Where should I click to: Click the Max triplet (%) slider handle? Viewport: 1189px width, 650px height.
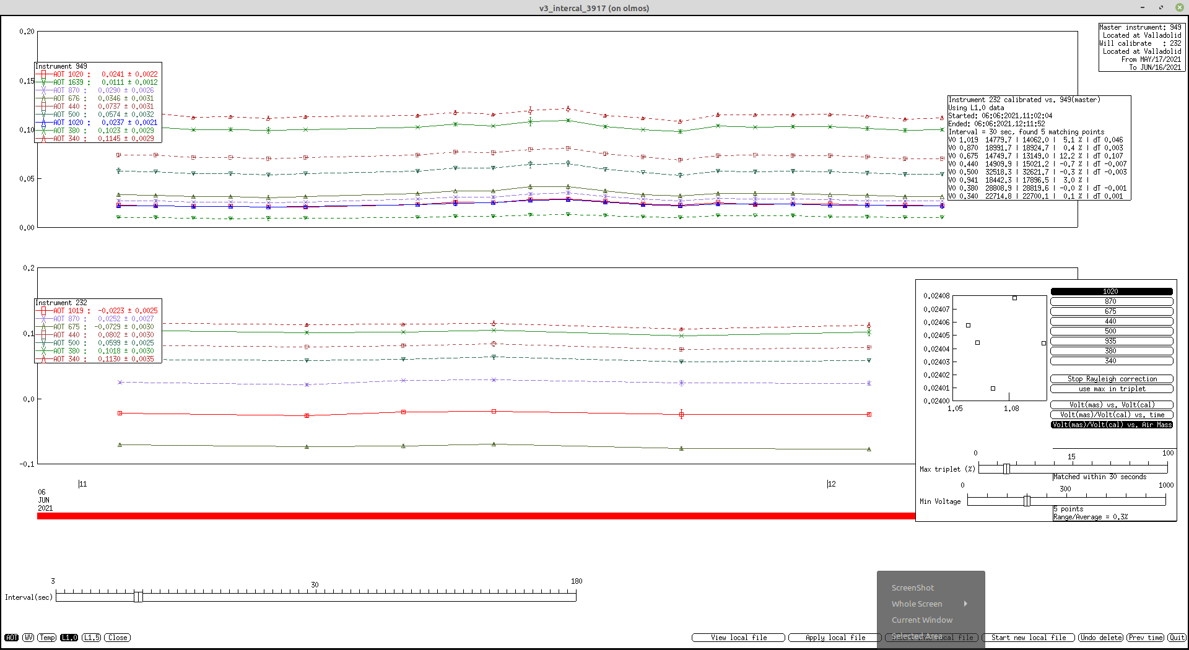coord(1006,469)
